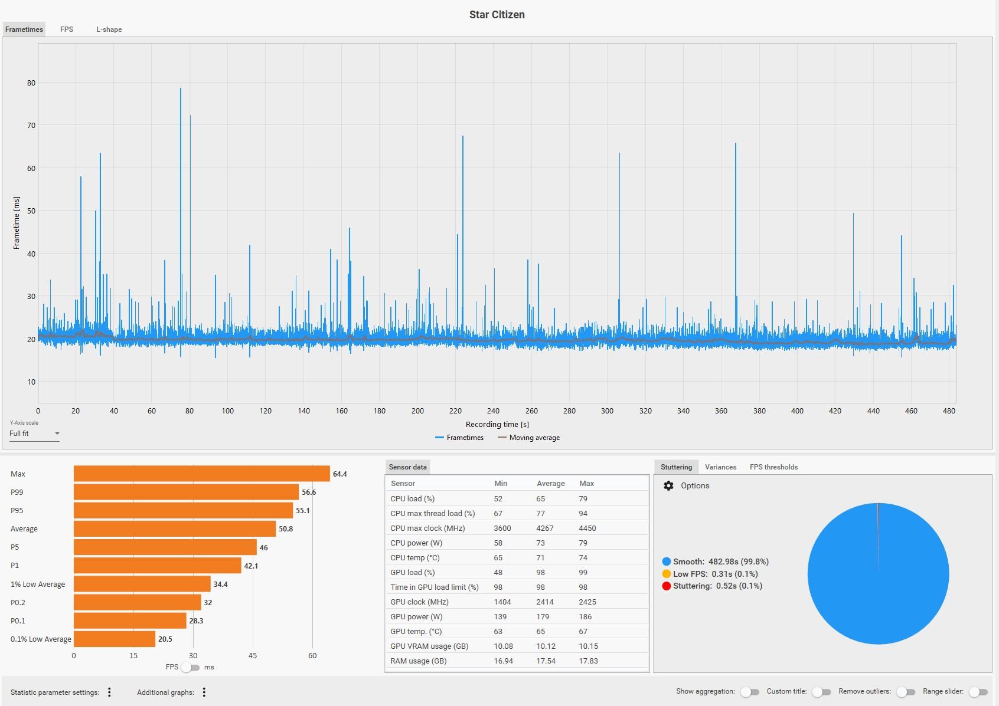Select the GPU temp. (°C) row
The image size is (999, 706).
pyautogui.click(x=517, y=631)
